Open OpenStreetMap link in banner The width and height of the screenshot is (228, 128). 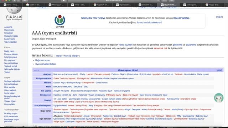(181, 18)
